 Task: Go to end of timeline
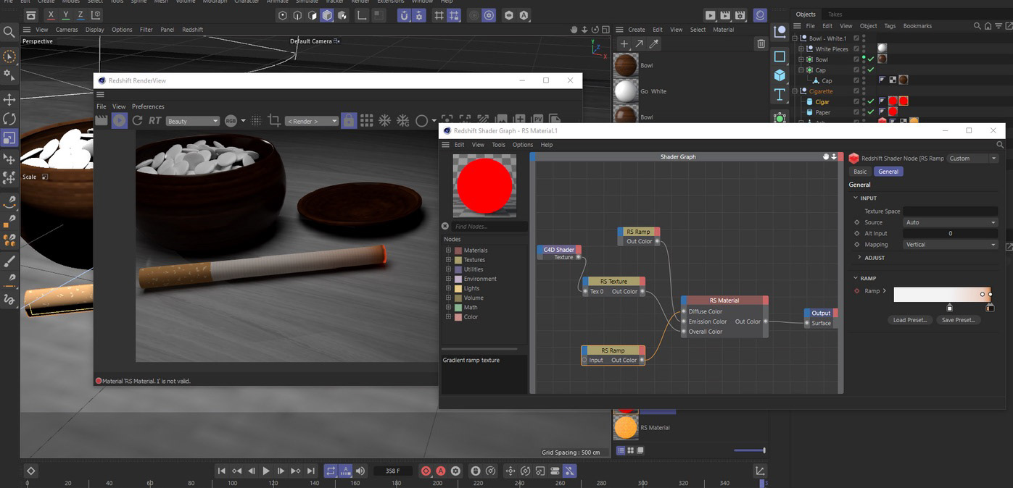[310, 471]
